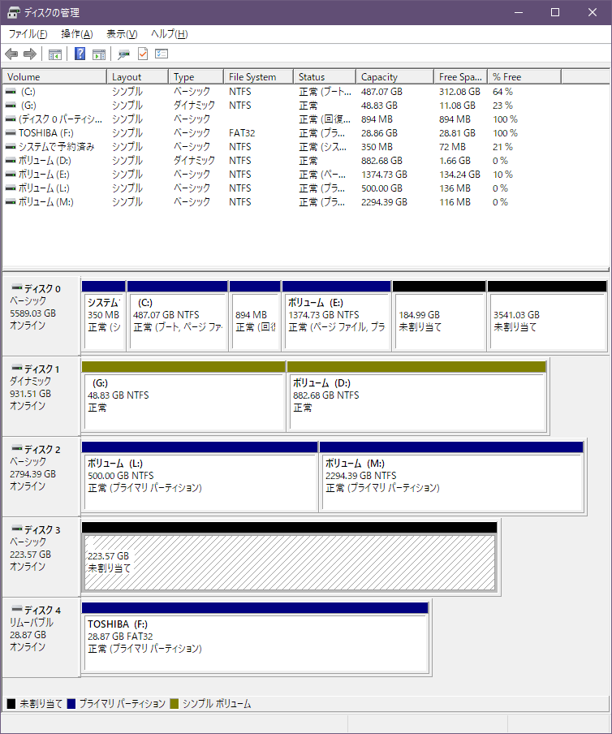The image size is (612, 734).
Task: Click the checkmark properties toolbar icon
Action: pyautogui.click(x=143, y=54)
